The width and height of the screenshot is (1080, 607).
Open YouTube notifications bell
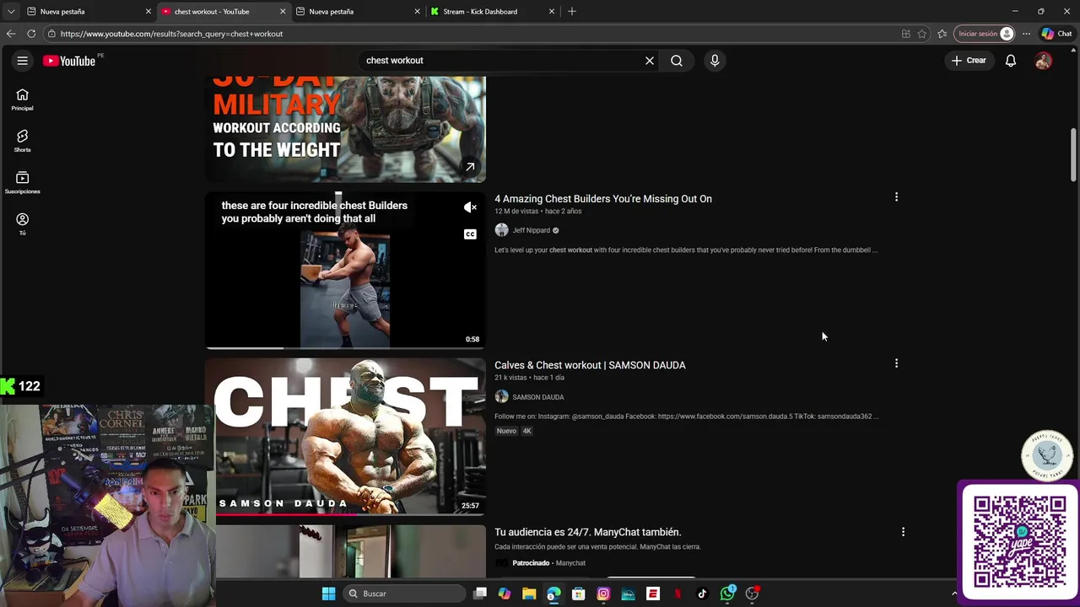pyautogui.click(x=1011, y=61)
